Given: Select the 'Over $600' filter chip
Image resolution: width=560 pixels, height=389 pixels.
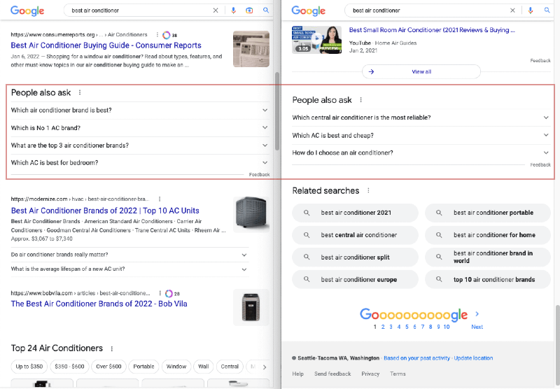Looking at the screenshot, I should click(x=108, y=367).
